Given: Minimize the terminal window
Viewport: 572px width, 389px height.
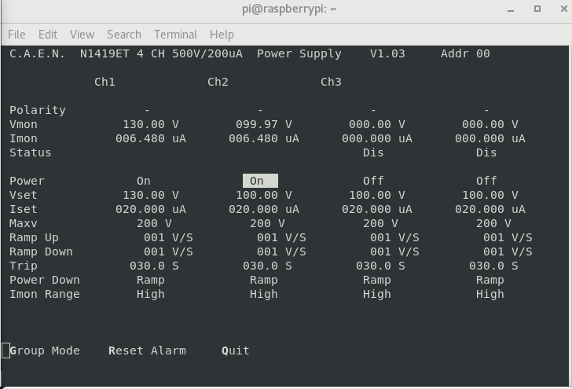Looking at the screenshot, I should click(516, 9).
